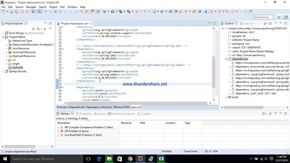Screen dimensions: 290x163
Task: Click the Save All toolbar icon
Action: pos(16,11)
